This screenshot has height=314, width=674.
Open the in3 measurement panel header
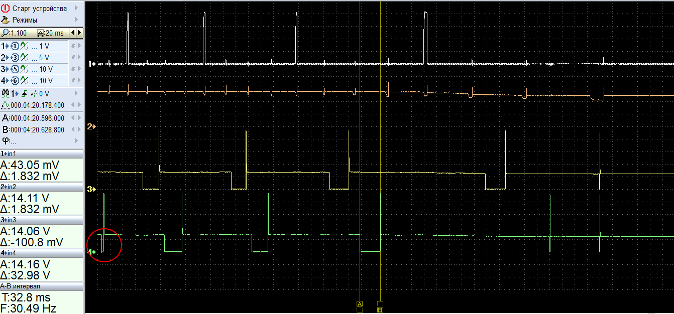42,220
